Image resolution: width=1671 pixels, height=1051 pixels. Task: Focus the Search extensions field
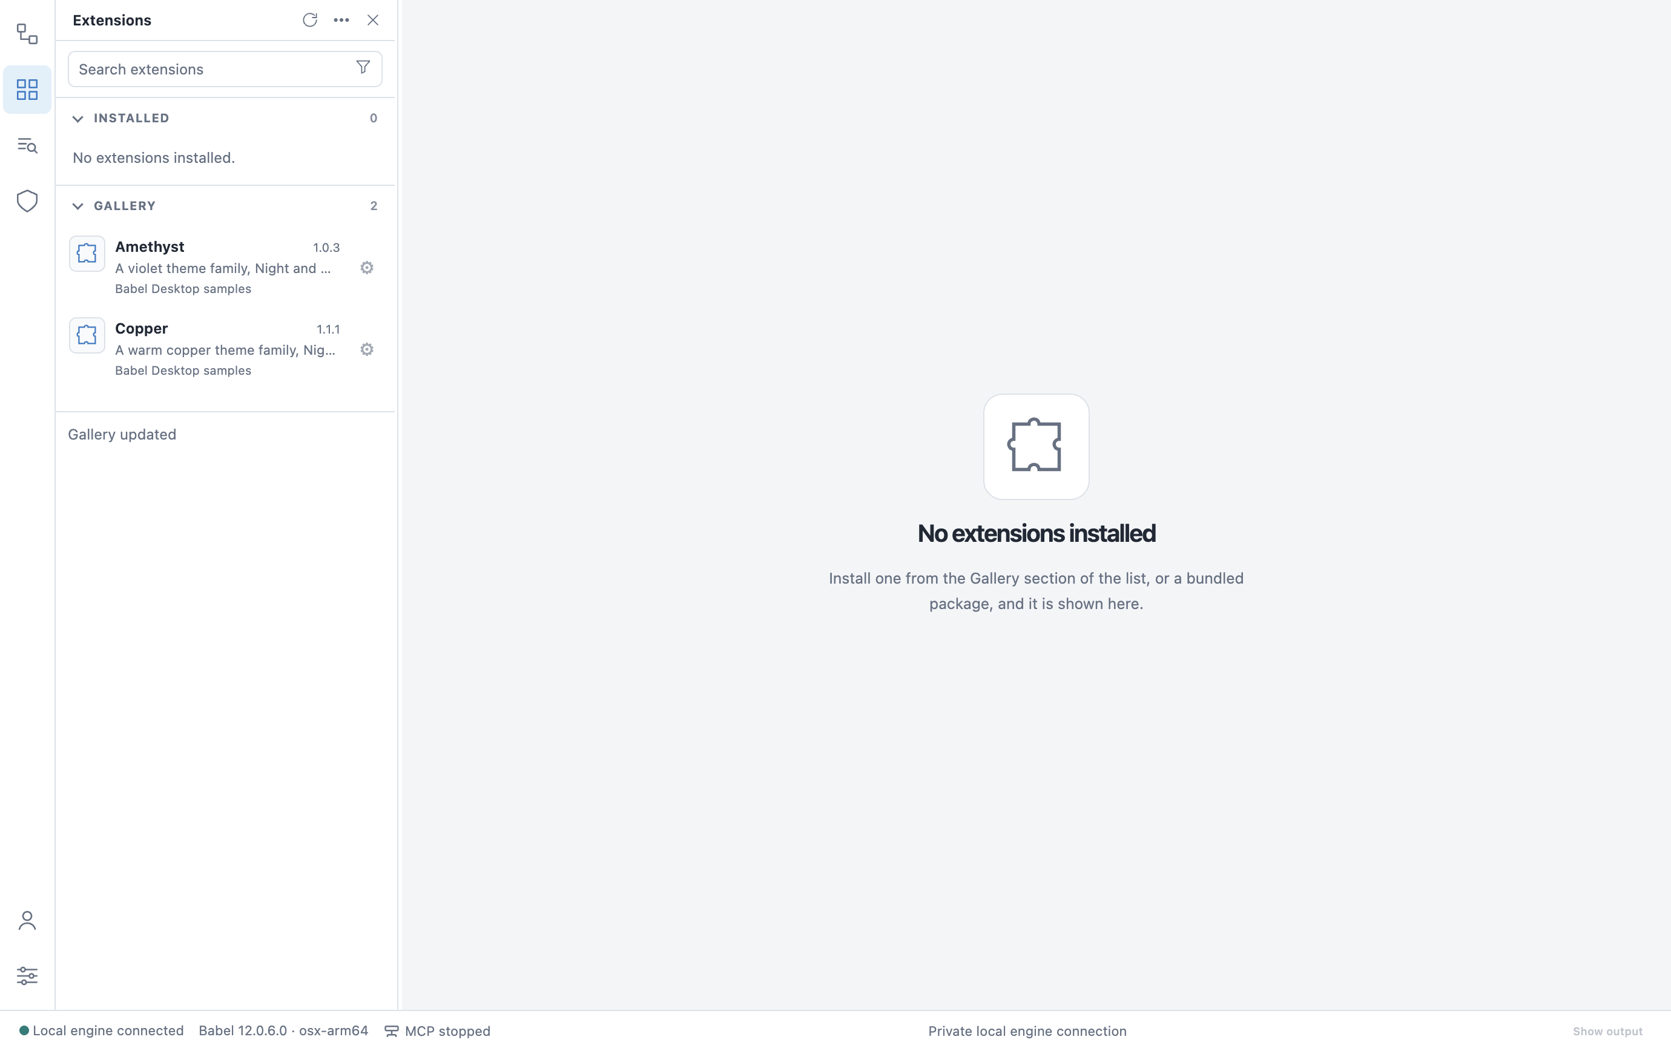click(x=225, y=70)
